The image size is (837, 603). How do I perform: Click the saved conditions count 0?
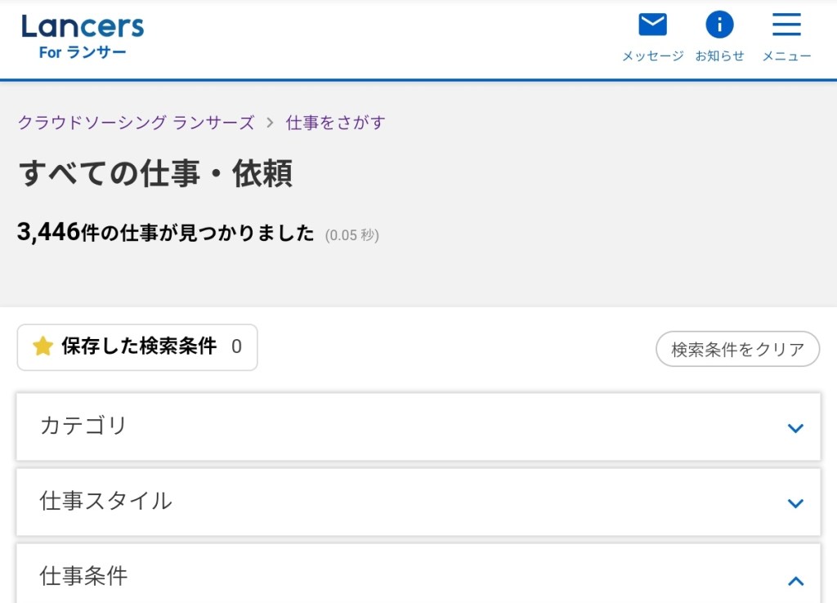(236, 347)
